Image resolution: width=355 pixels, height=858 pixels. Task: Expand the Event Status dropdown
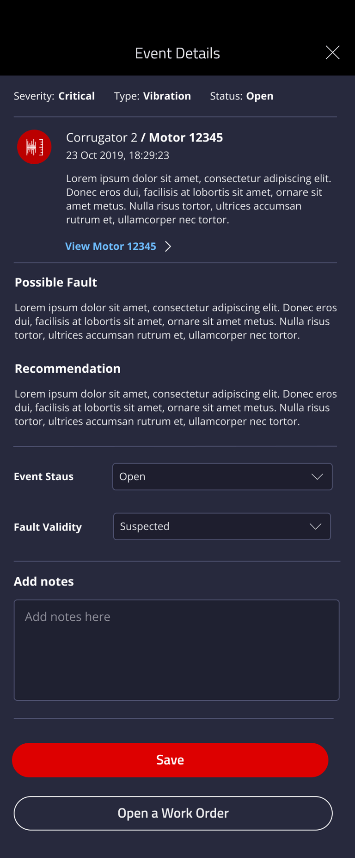coord(222,477)
